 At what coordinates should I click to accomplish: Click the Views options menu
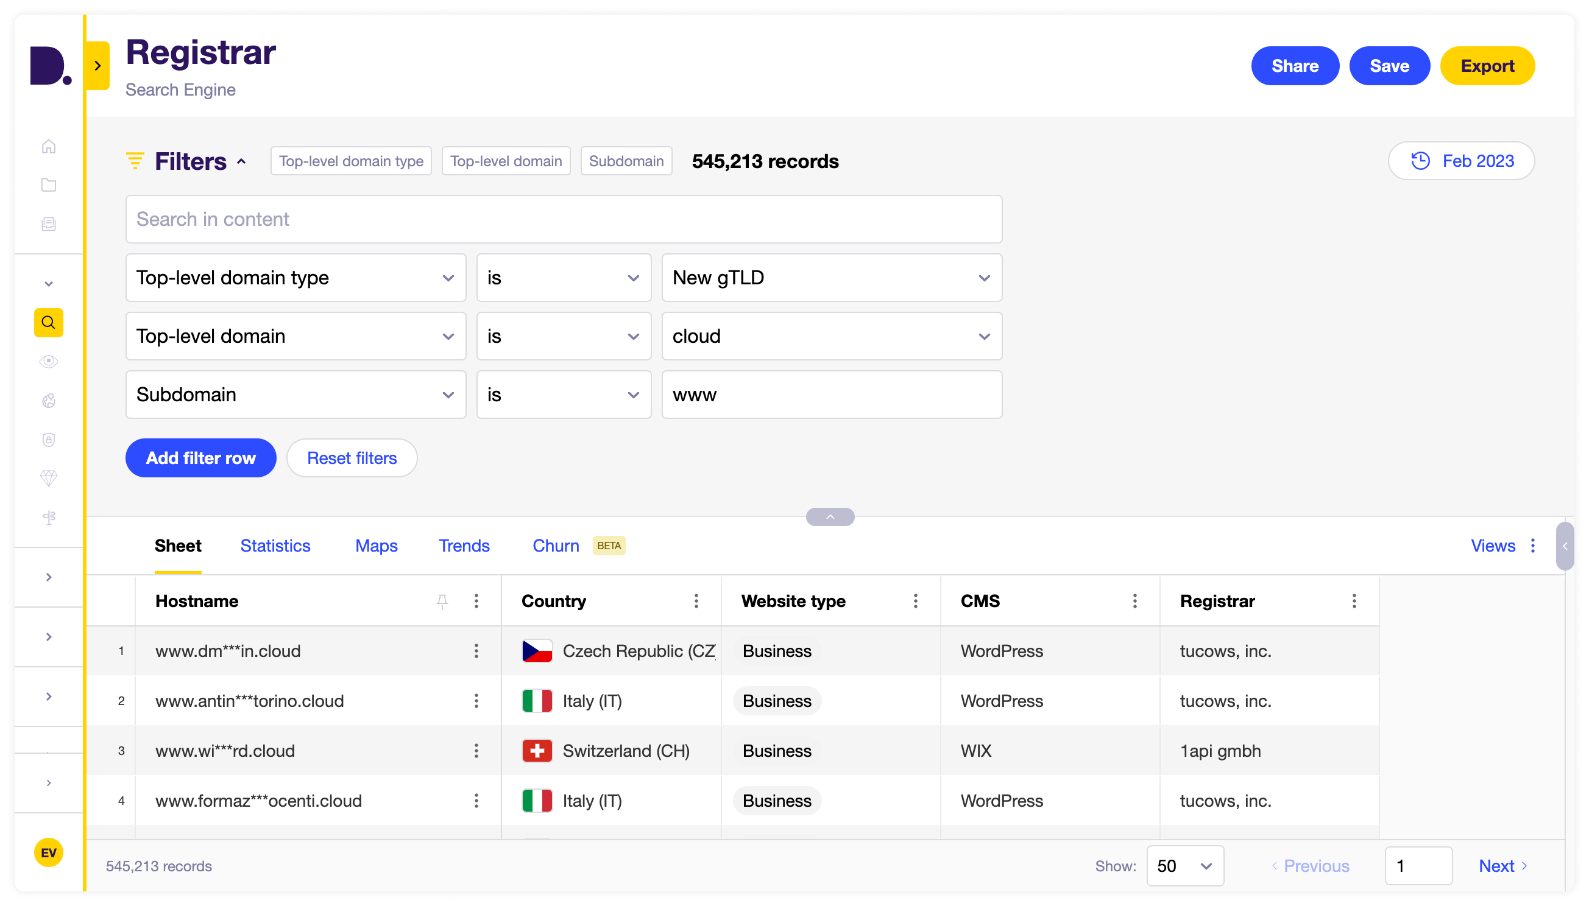click(1534, 545)
